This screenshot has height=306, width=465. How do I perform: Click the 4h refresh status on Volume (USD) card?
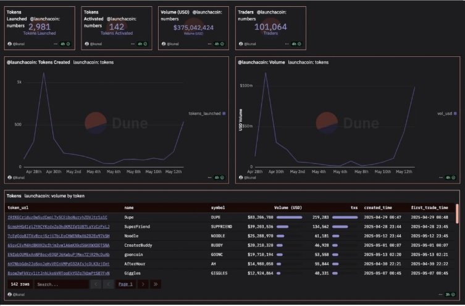click(219, 44)
